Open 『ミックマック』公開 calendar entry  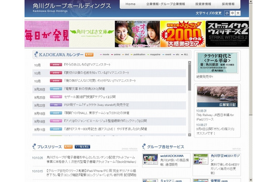click(105, 121)
